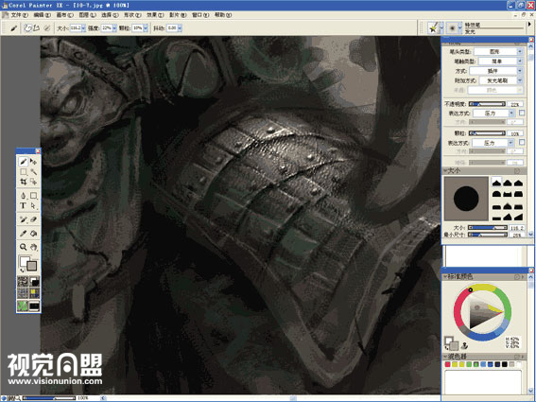Select the Shape Selection arrow tool
Screen dimensions: 536x402
point(33,205)
